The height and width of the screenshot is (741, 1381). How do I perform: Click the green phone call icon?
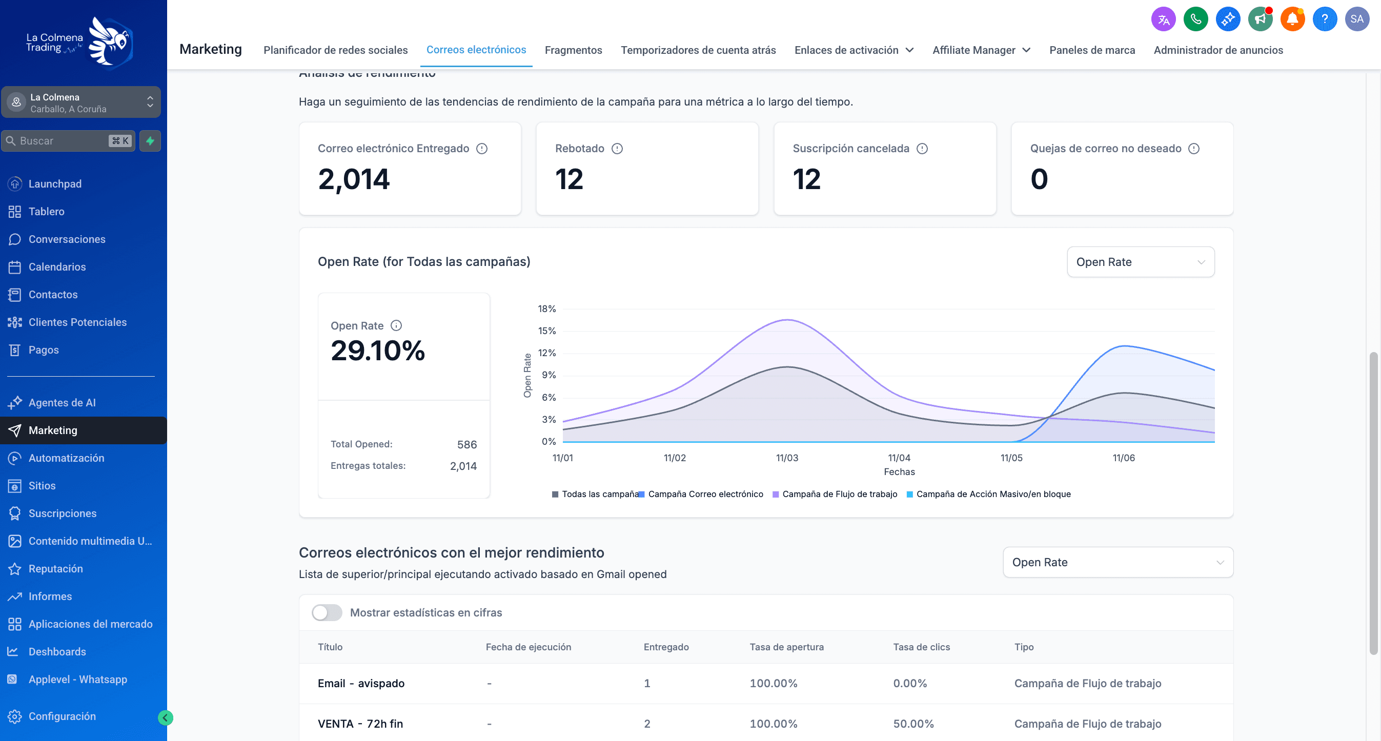coord(1195,20)
